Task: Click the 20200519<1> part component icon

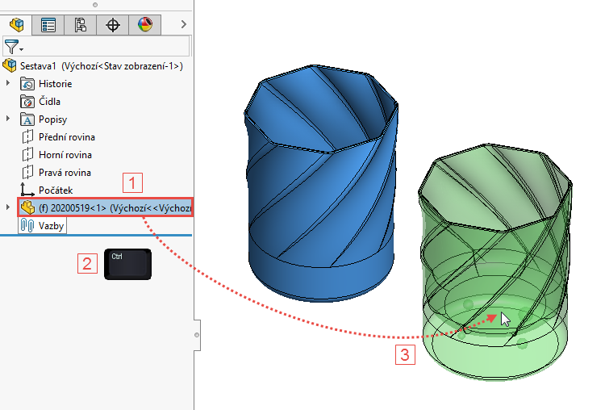Action: (x=27, y=207)
